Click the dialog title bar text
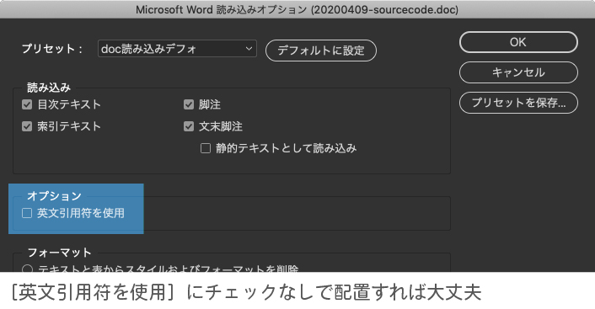The height and width of the screenshot is (309, 595). (297, 9)
